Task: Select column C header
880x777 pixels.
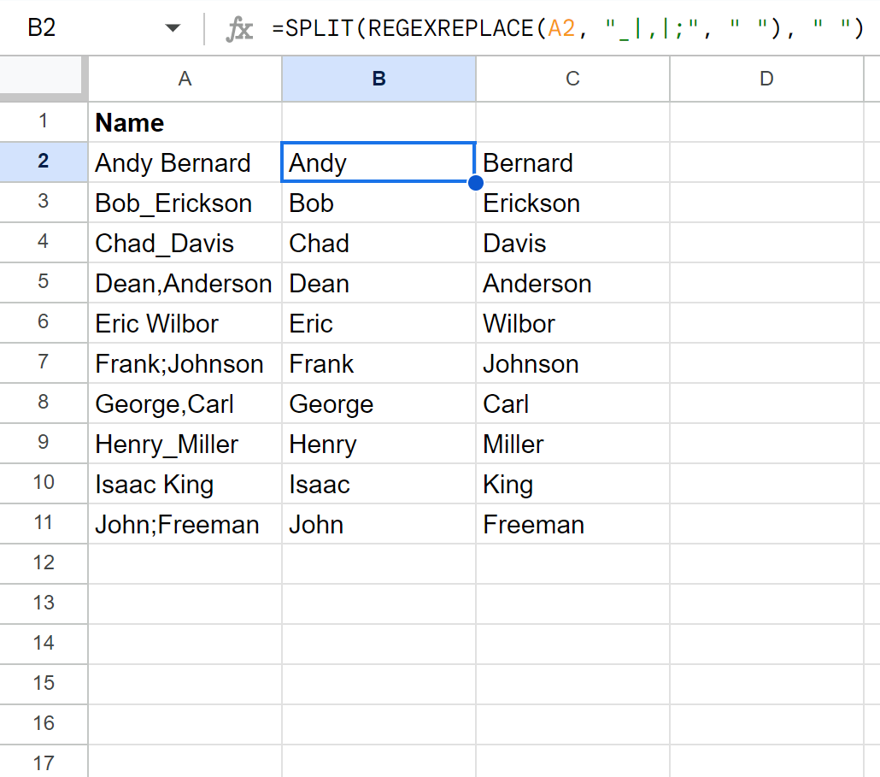Action: 572,79
